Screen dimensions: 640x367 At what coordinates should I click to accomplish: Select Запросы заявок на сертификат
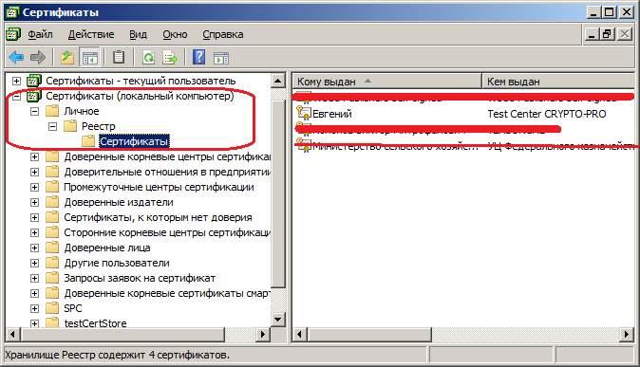click(140, 278)
